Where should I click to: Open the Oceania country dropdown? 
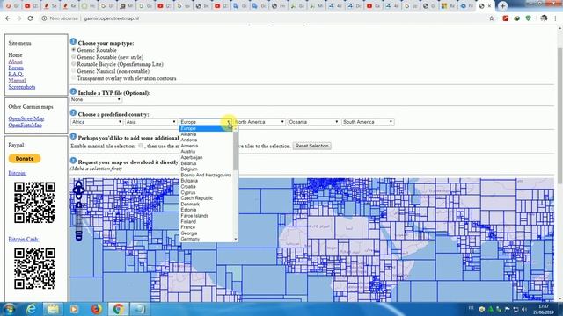click(313, 122)
